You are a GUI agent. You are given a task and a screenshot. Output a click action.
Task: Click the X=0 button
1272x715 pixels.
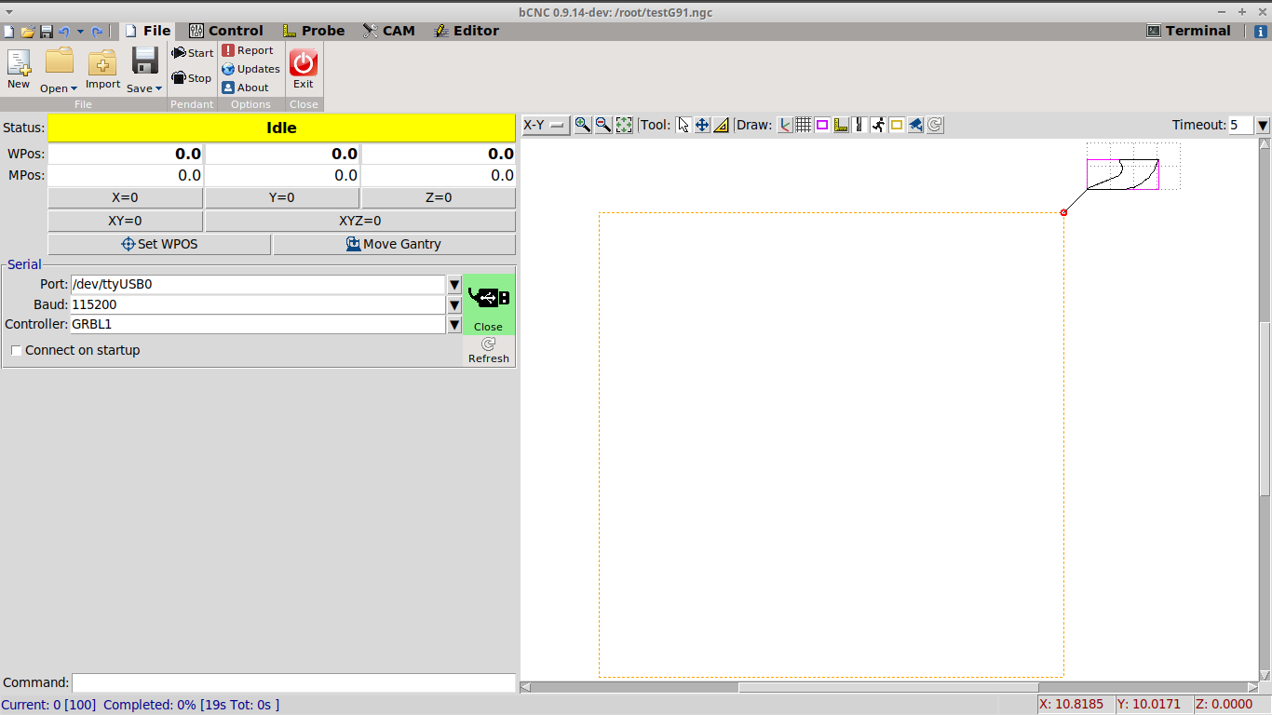125,197
